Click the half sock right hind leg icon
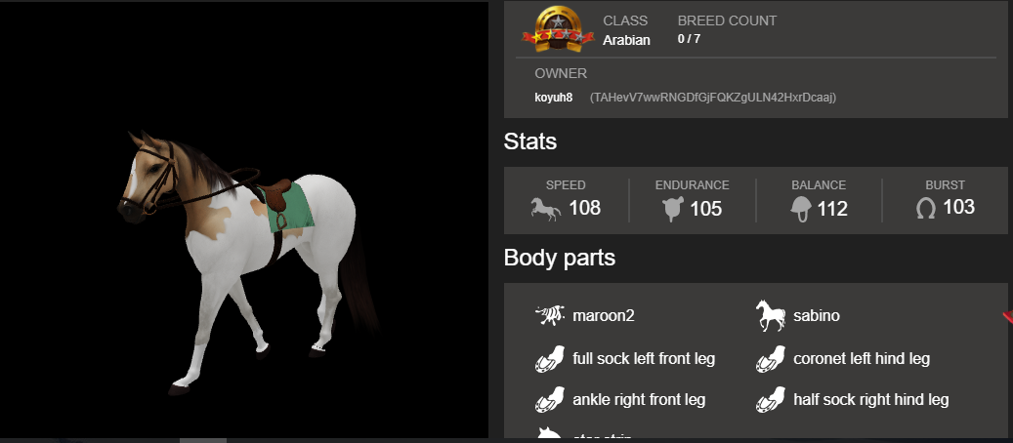1013x443 pixels. pos(771,400)
